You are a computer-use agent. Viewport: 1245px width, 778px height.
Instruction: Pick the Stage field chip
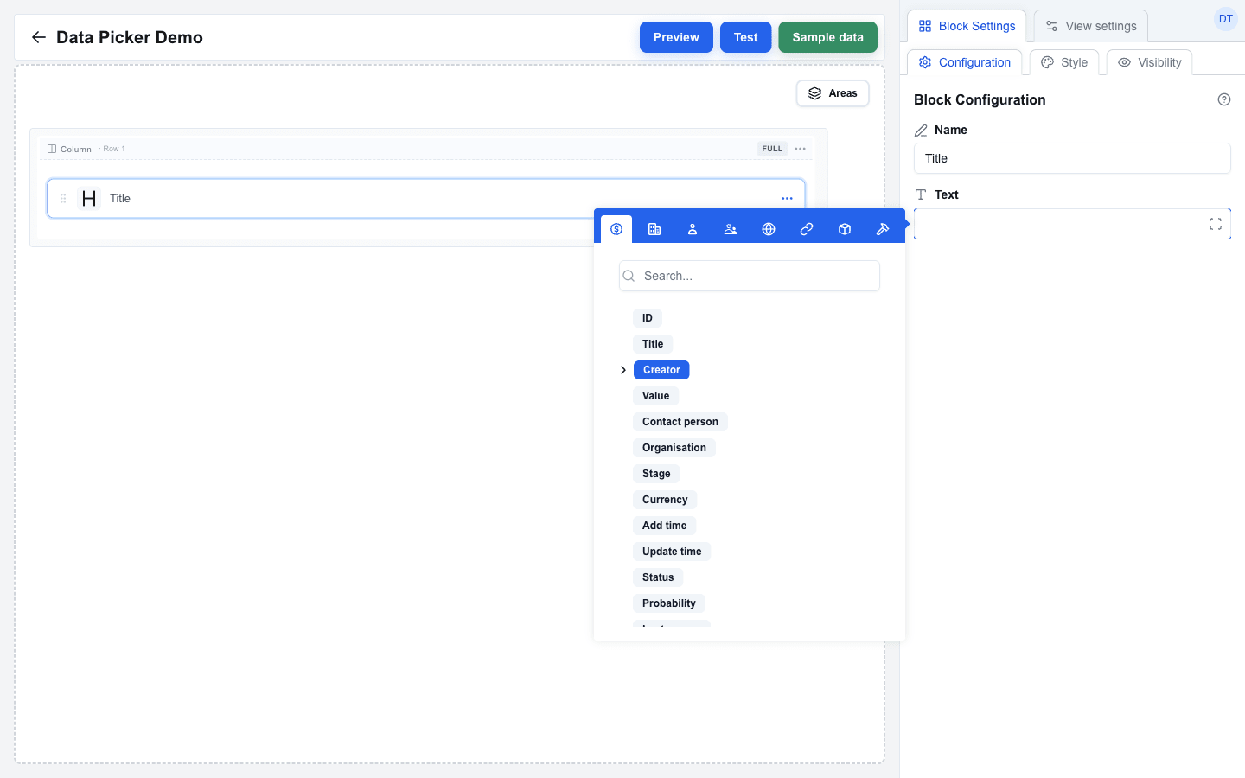[x=656, y=474]
